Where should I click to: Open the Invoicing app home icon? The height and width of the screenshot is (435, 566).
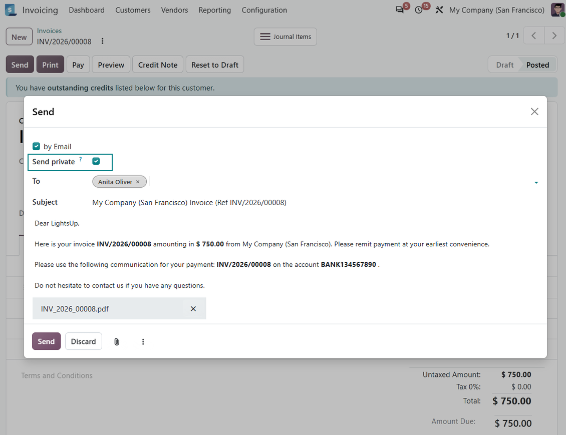[11, 10]
